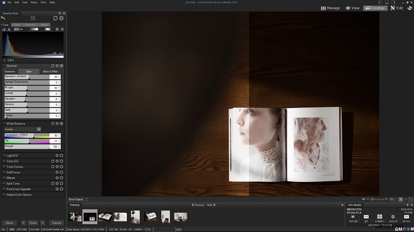The image size is (414, 232).
Task: Enable the Soft Focus group circle
Action: click(x=61, y=172)
